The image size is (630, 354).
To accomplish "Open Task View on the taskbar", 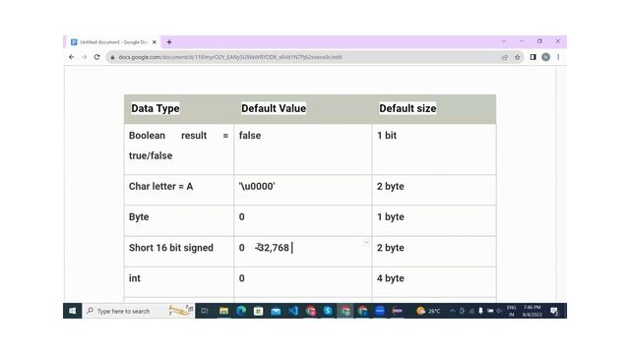I will [x=205, y=311].
